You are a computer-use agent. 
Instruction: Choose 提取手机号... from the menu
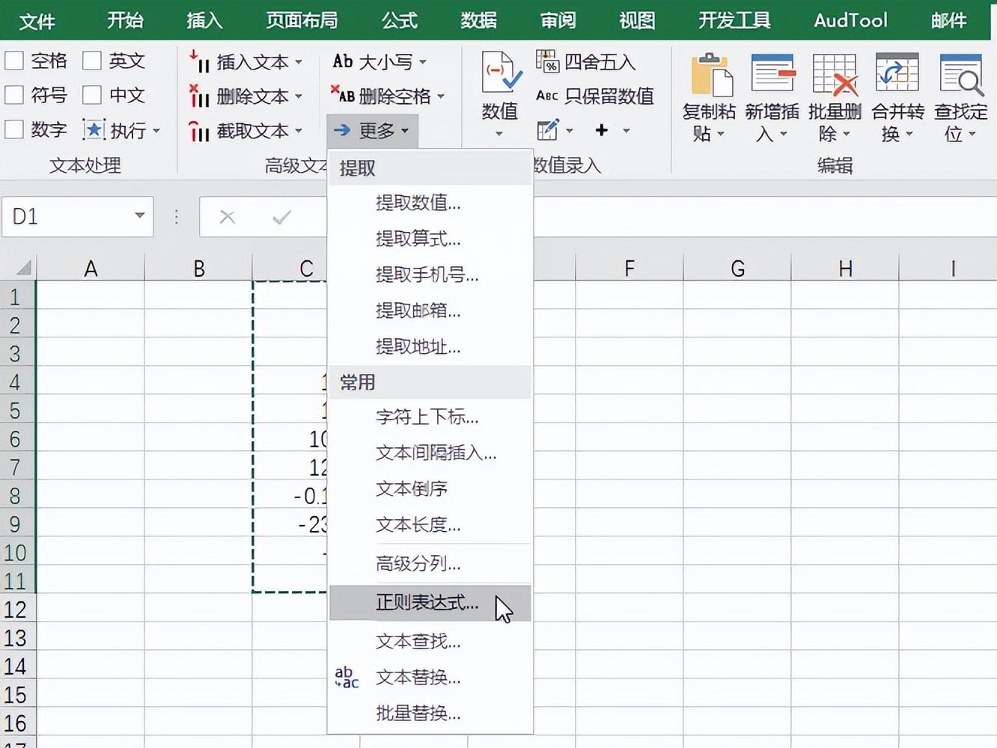(x=430, y=275)
